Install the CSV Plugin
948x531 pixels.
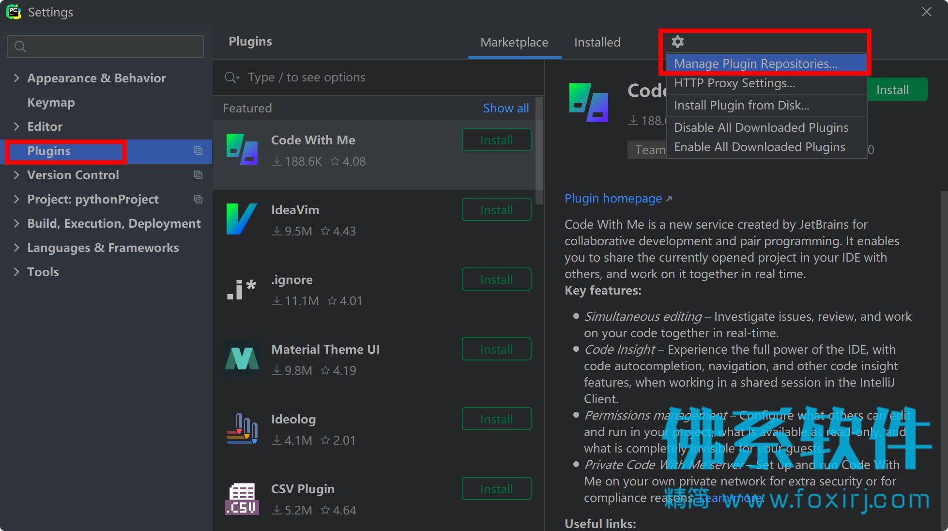[x=496, y=489]
